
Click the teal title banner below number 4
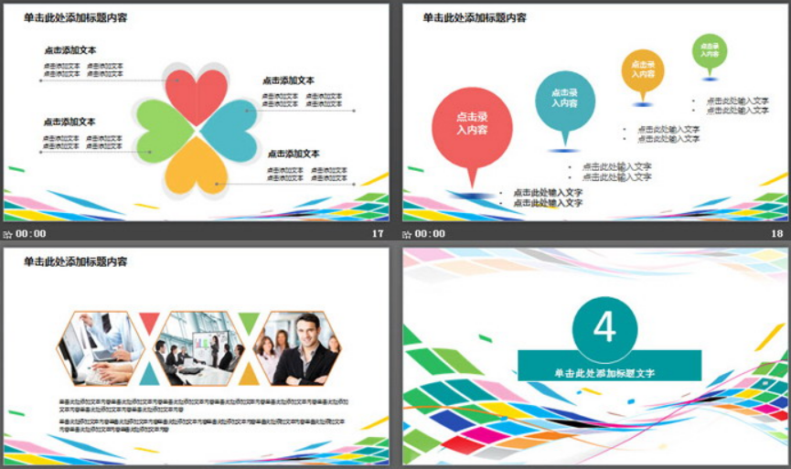pyautogui.click(x=609, y=369)
